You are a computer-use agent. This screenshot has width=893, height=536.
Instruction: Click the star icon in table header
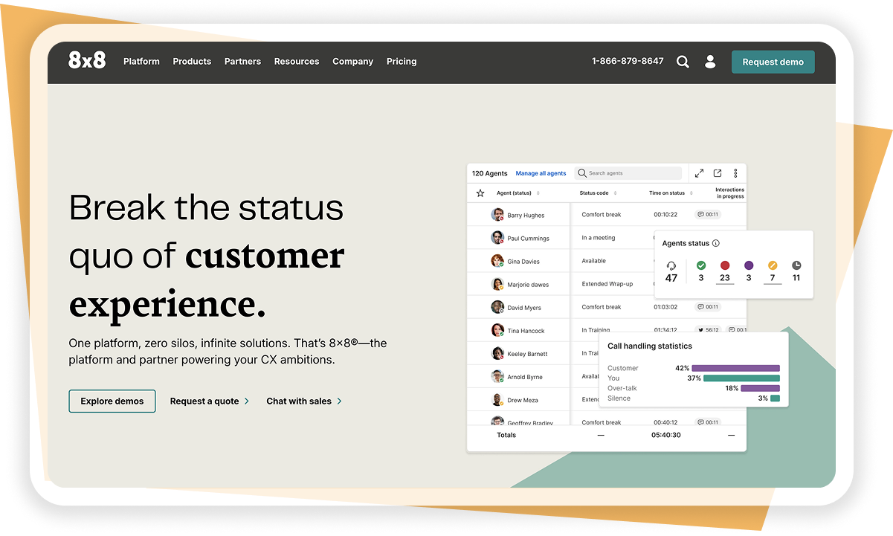click(x=480, y=193)
